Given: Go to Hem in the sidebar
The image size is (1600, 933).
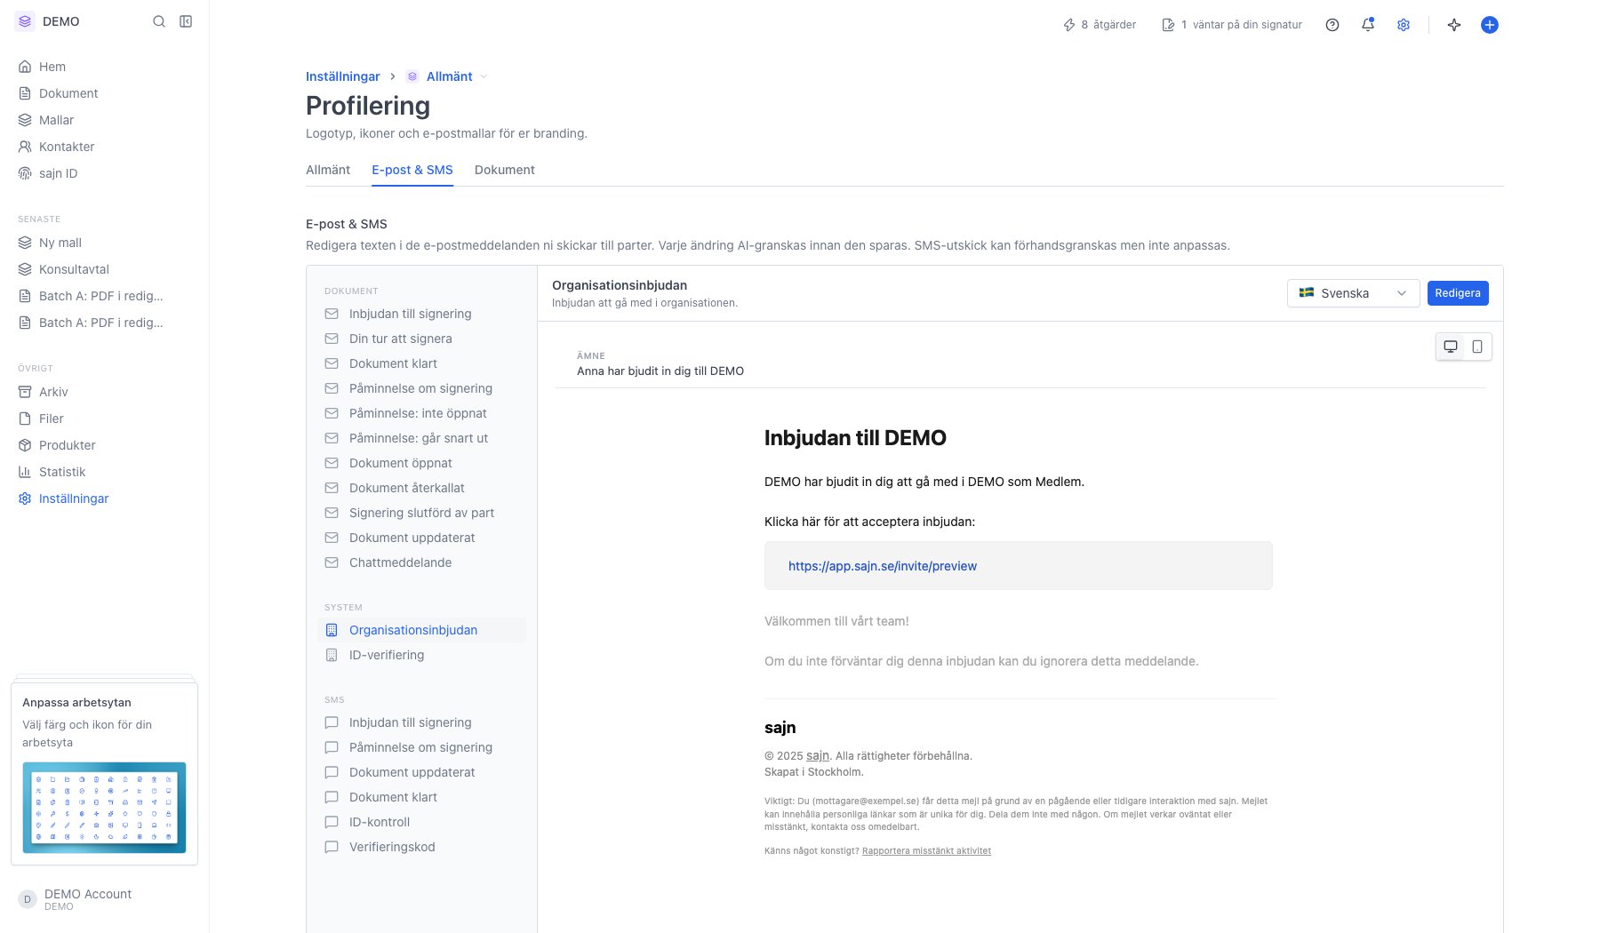Looking at the screenshot, I should [105, 67].
